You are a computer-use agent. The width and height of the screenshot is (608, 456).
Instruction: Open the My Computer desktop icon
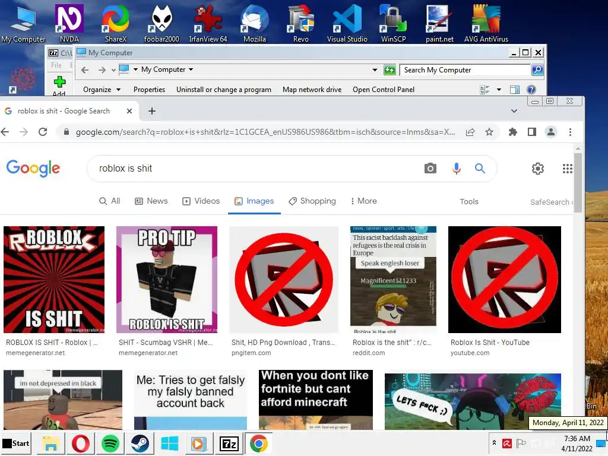(x=23, y=23)
